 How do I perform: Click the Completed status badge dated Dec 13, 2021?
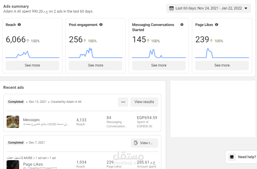pyautogui.click(x=16, y=102)
